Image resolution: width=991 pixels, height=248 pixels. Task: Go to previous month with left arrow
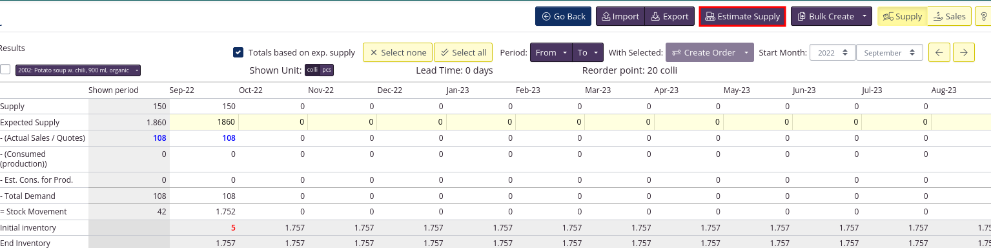[939, 52]
